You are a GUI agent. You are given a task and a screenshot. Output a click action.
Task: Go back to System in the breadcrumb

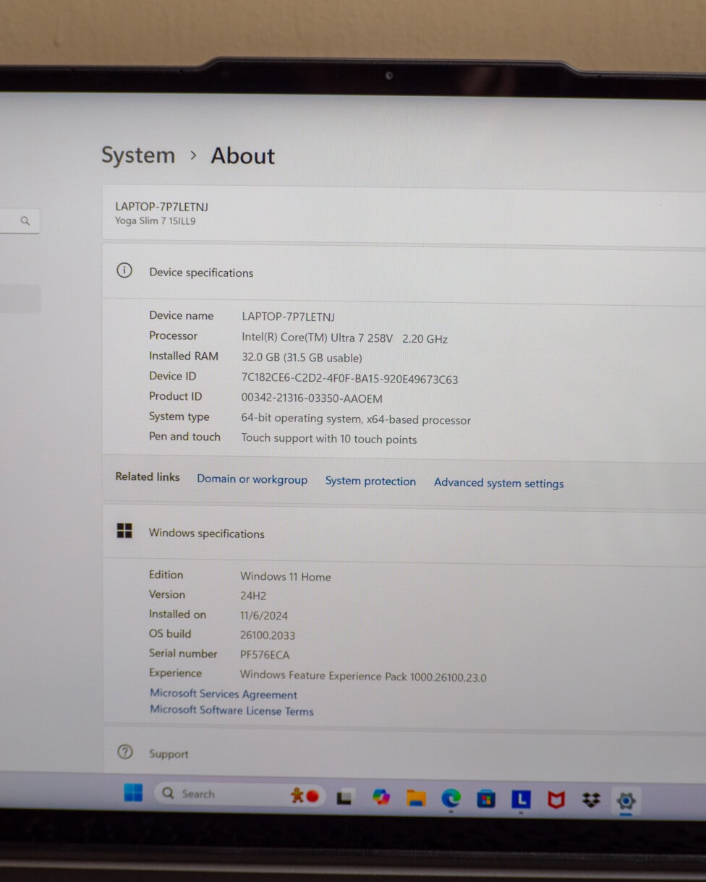(138, 155)
